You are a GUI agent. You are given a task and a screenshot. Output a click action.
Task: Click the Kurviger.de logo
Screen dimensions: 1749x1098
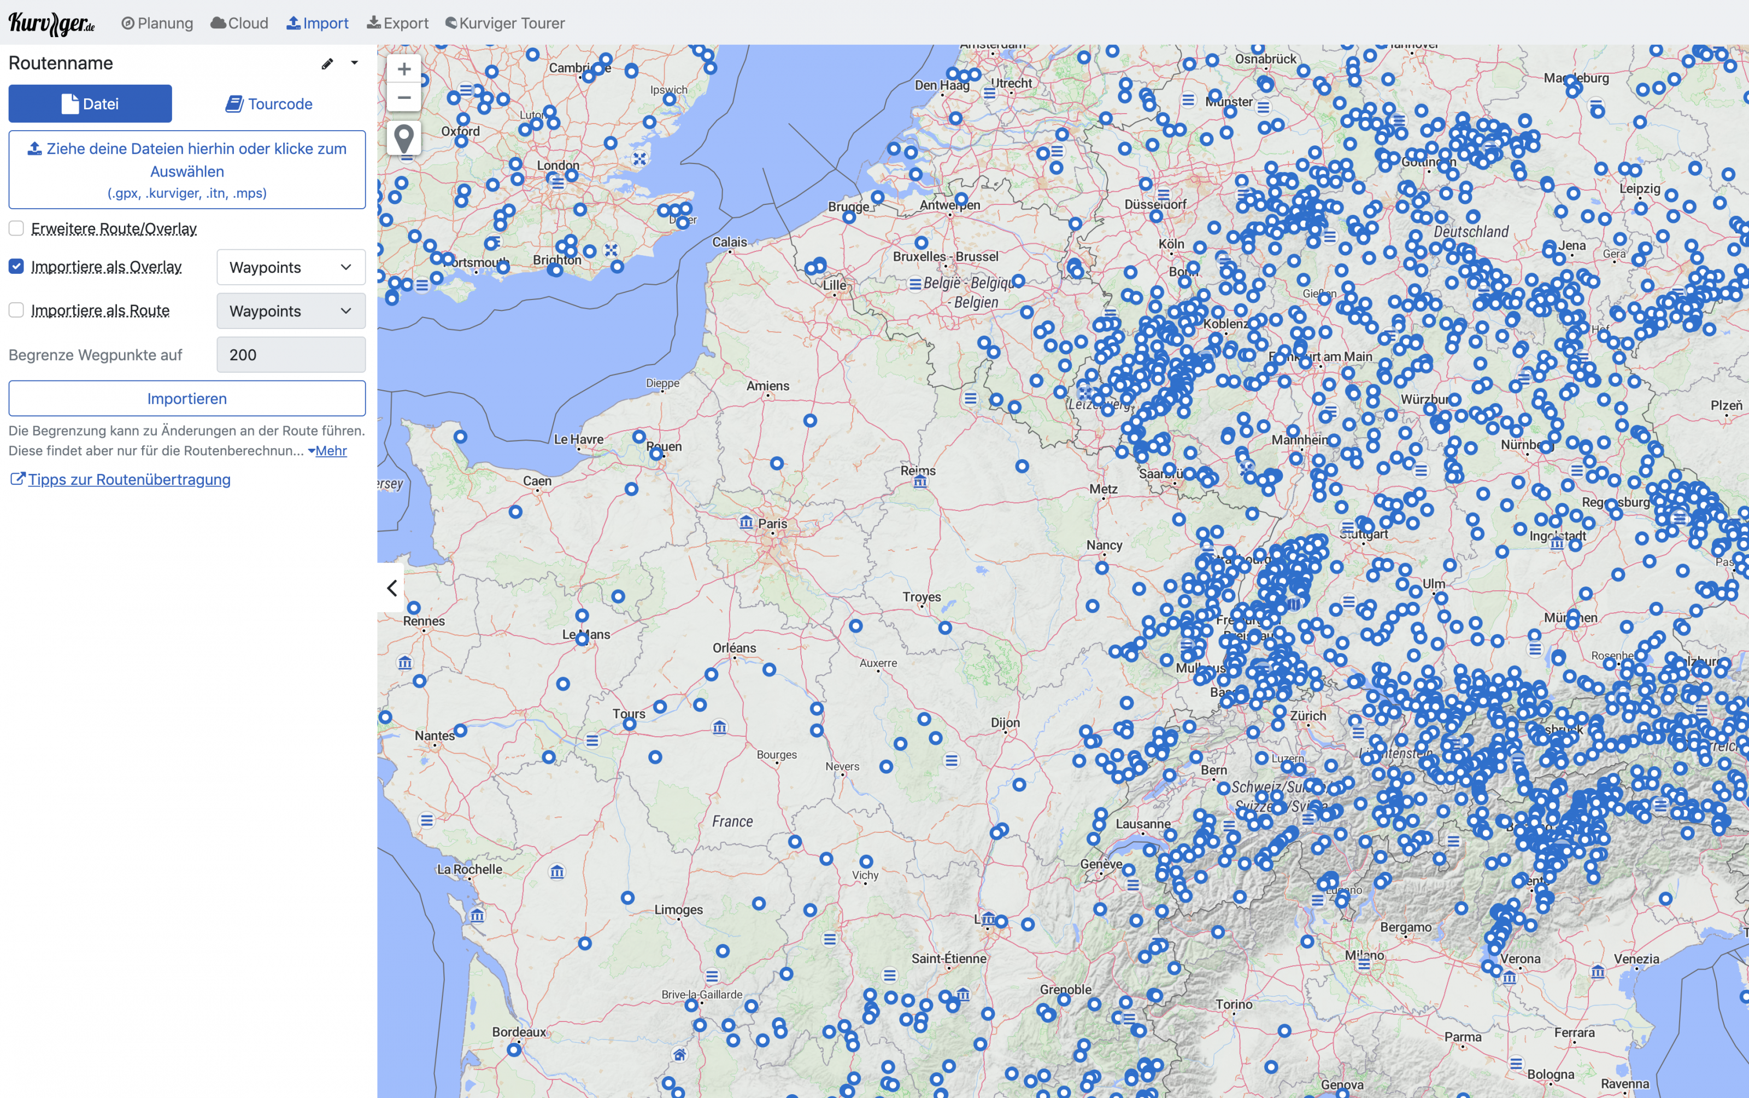(51, 24)
